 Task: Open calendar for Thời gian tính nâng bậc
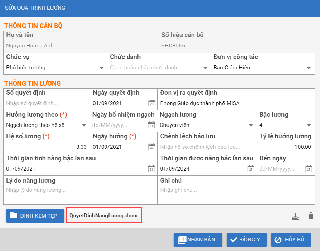(x=151, y=169)
